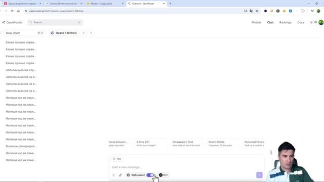This screenshot has width=324, height=182.
Task: Open the dark round extension icon
Action: [x=265, y=11]
